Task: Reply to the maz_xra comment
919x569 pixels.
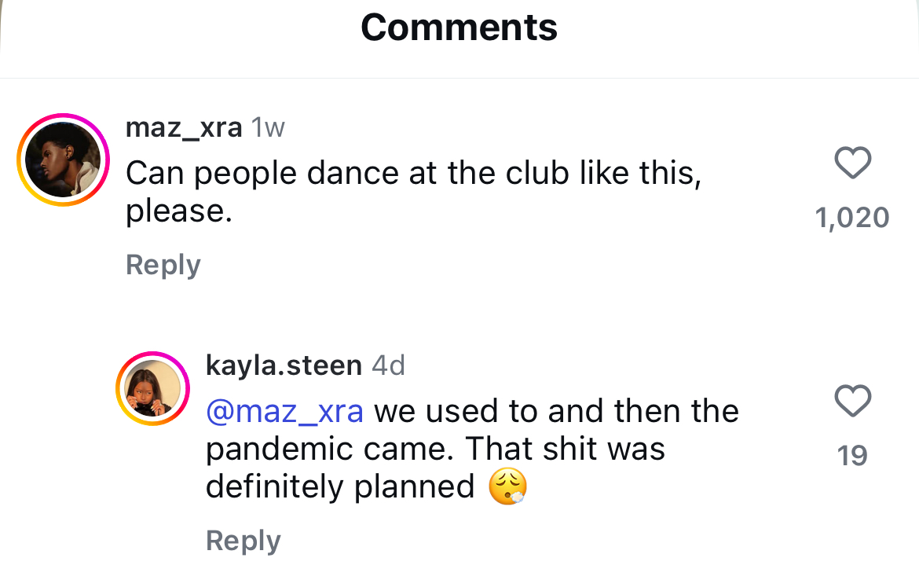Action: coord(163,265)
